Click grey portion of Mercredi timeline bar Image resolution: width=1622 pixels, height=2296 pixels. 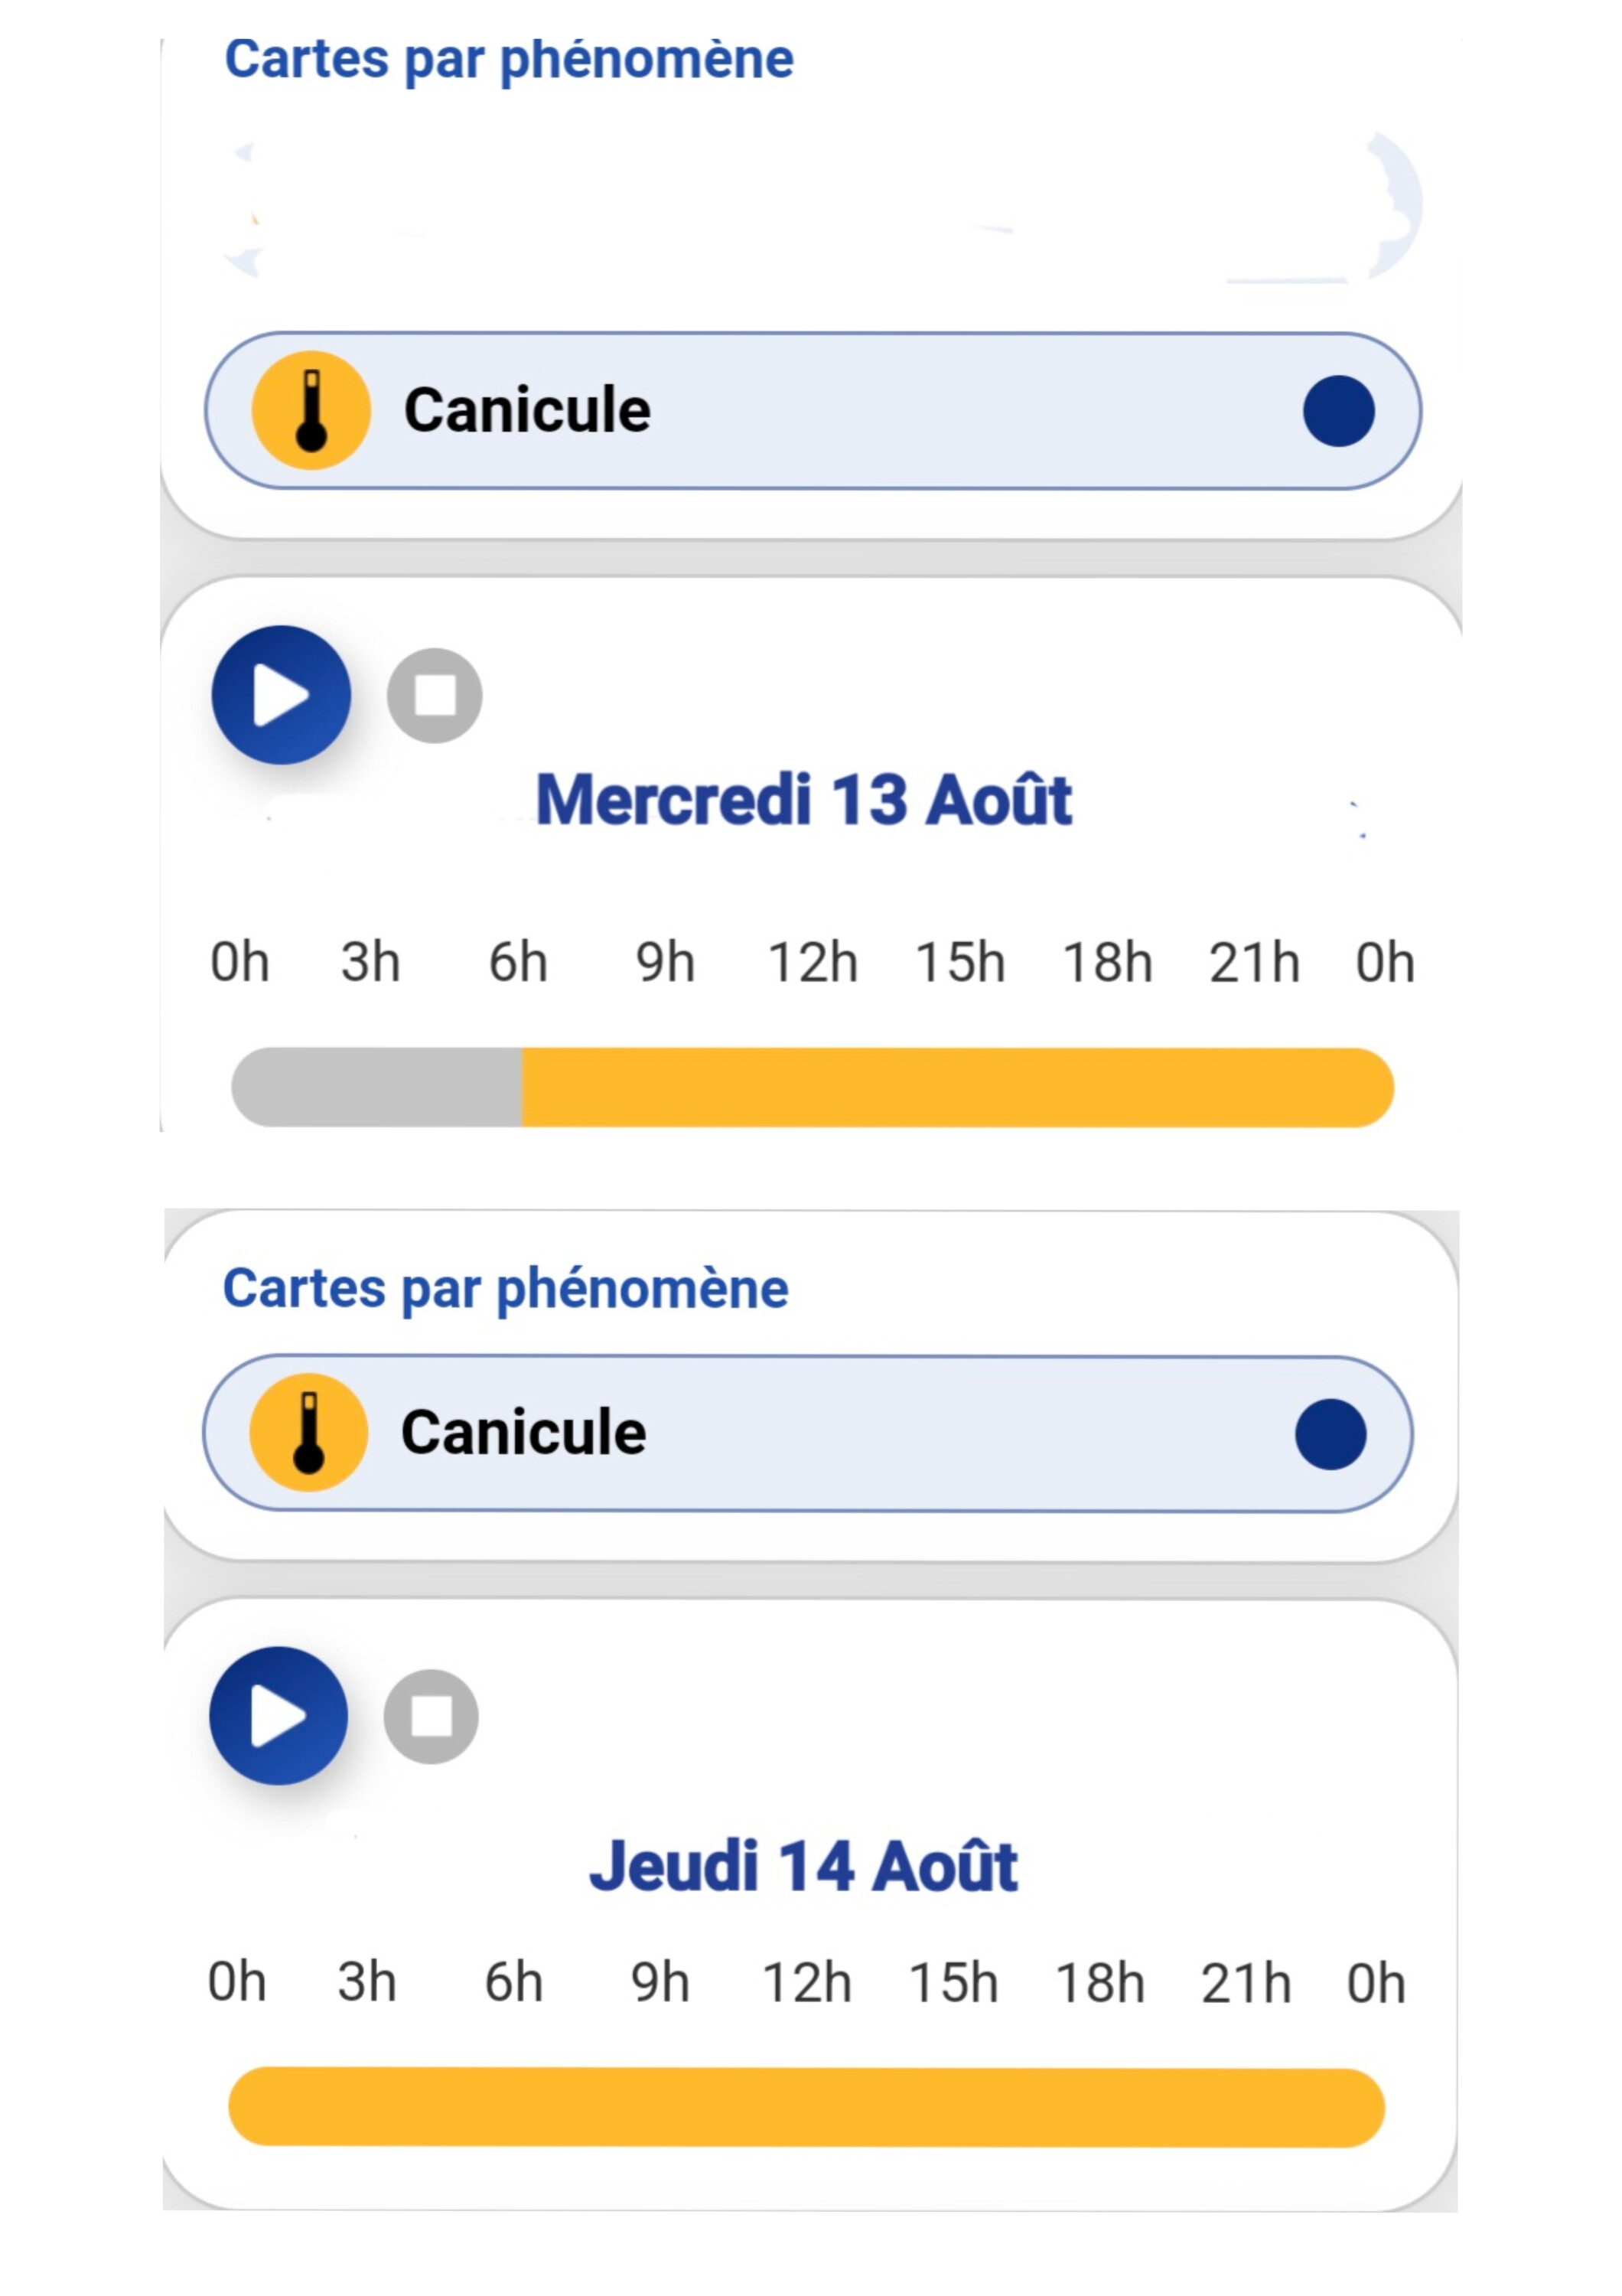[x=376, y=1087]
